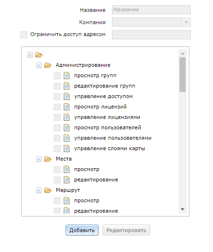Image resolution: width=213 pixels, height=252 pixels.
Task: Click document icon next to управление доступом
Action: (67, 97)
